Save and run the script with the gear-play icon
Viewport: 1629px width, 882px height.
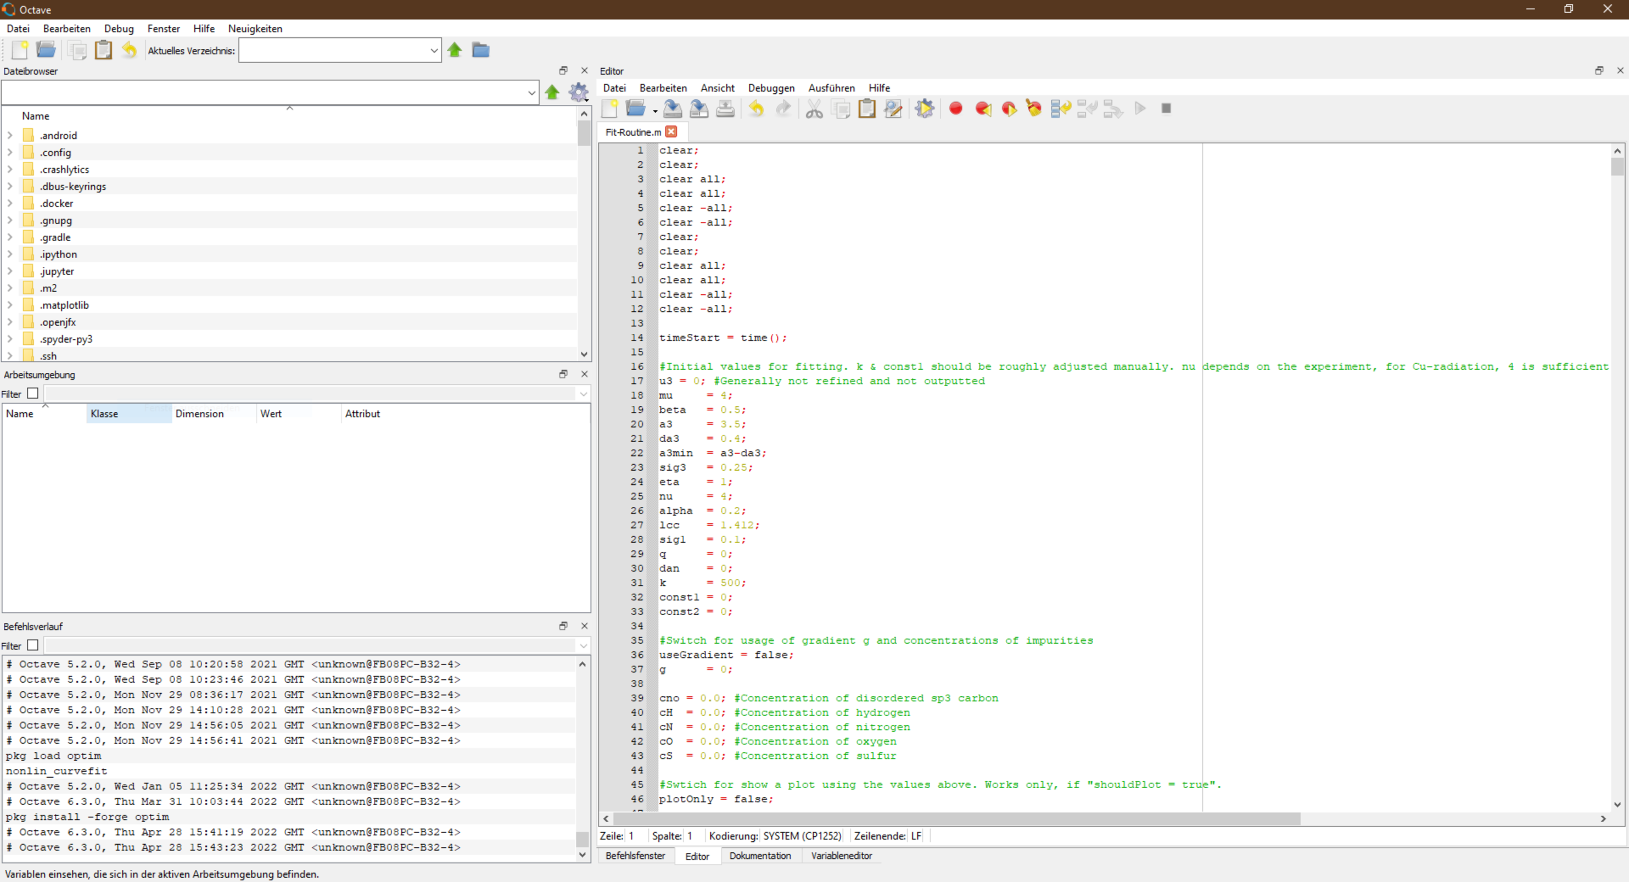point(924,109)
